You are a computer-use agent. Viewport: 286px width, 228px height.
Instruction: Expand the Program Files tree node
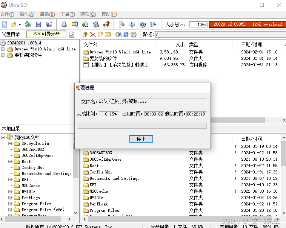point(10,204)
